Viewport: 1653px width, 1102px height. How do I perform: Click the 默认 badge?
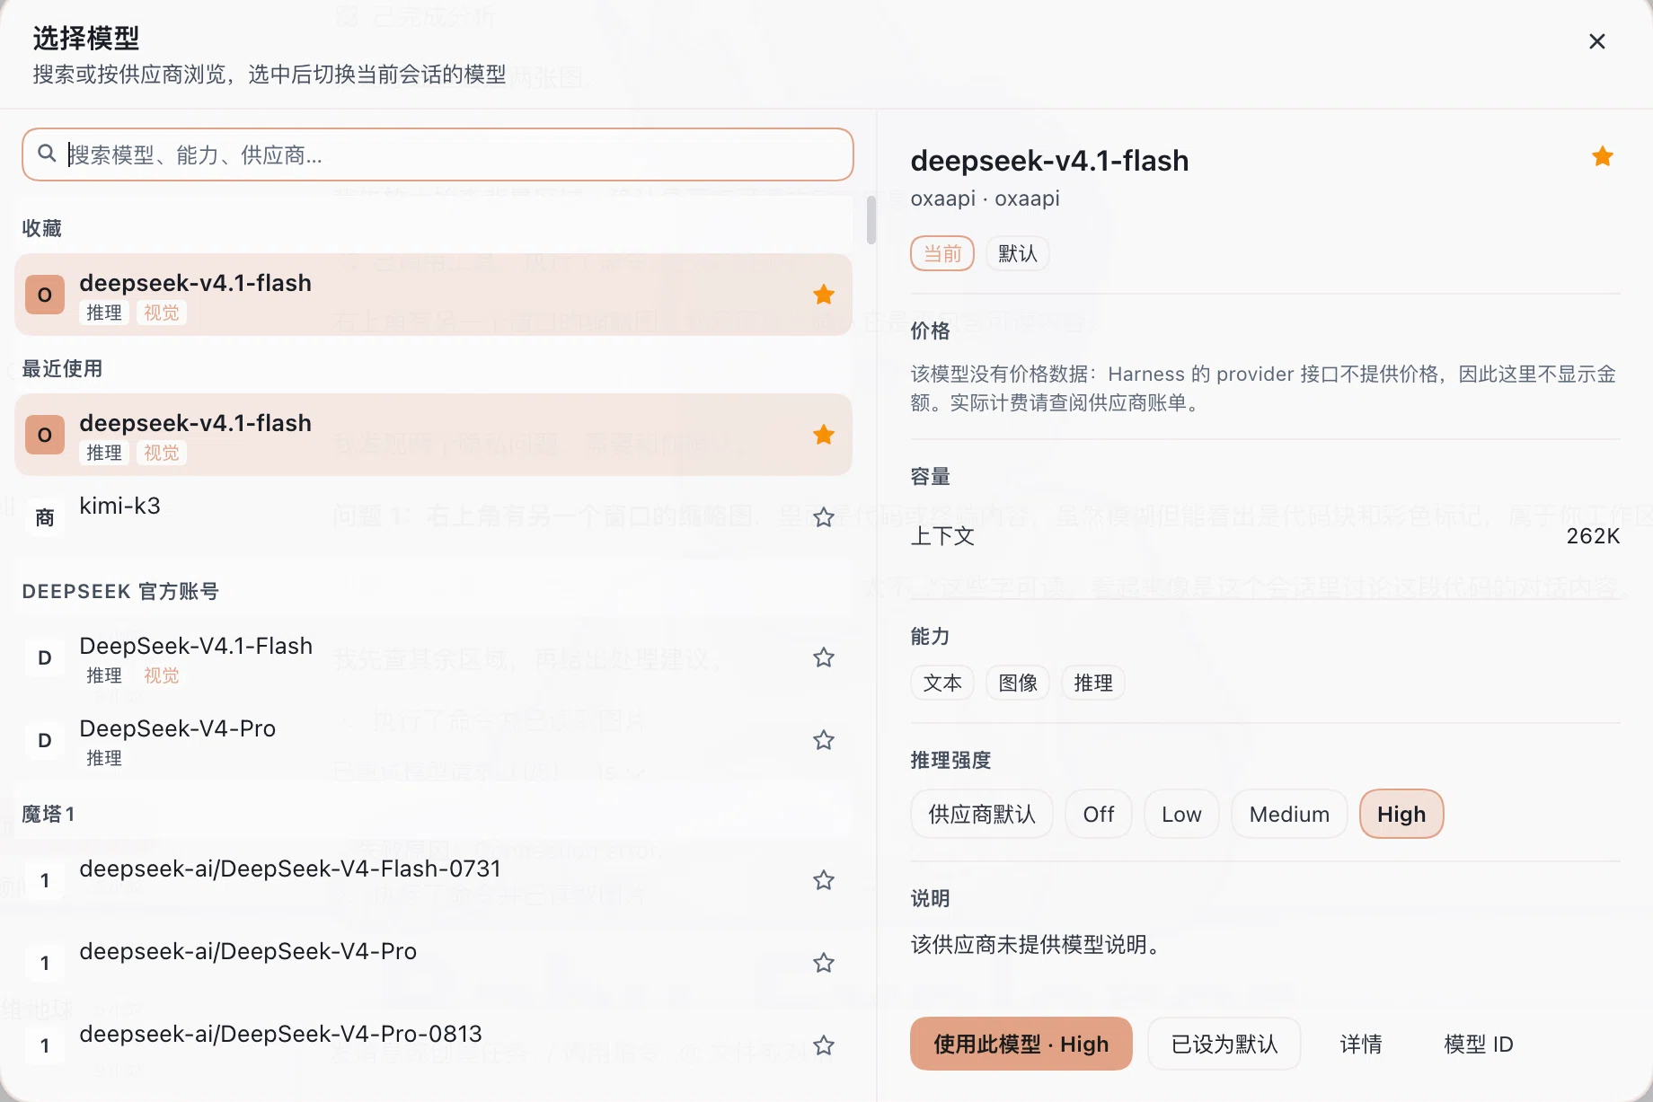pyautogui.click(x=1018, y=253)
